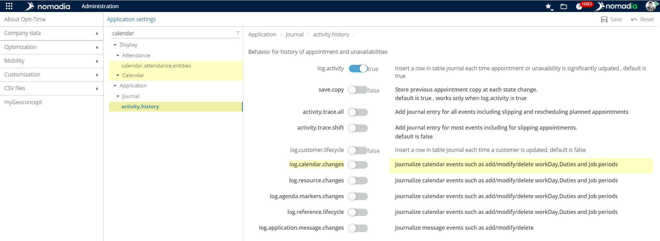Open the user profile avatar
Screen dimensions: 660x241
coord(650,6)
